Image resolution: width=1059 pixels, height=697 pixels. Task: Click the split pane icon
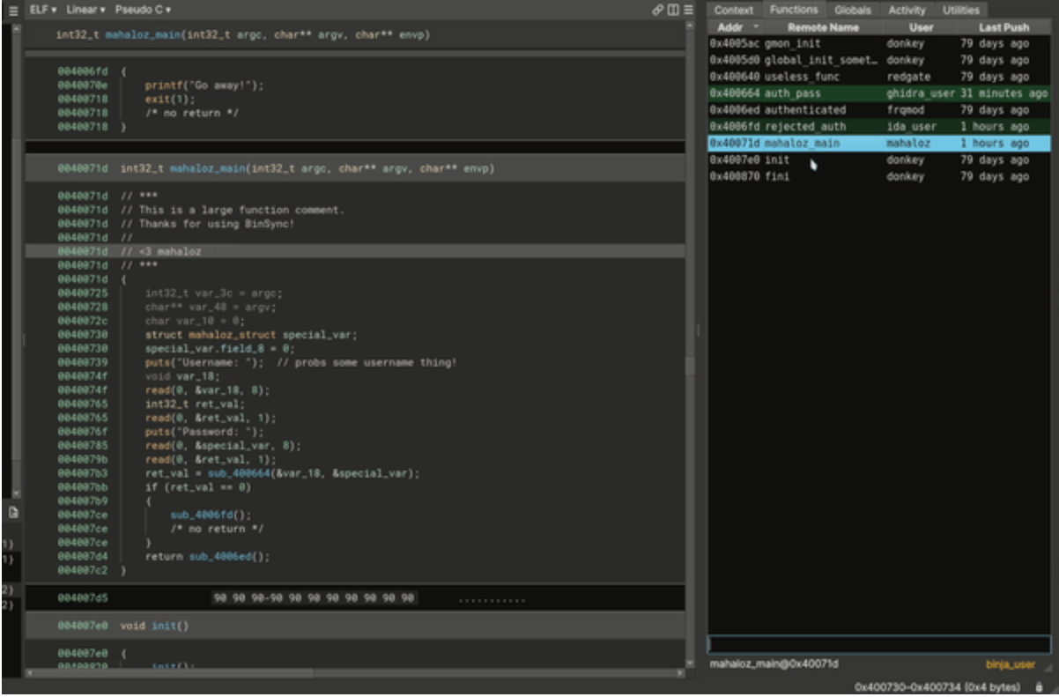672,10
